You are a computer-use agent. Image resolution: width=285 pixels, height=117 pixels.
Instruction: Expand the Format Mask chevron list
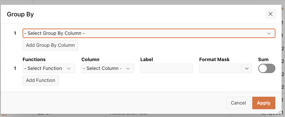[247, 68]
